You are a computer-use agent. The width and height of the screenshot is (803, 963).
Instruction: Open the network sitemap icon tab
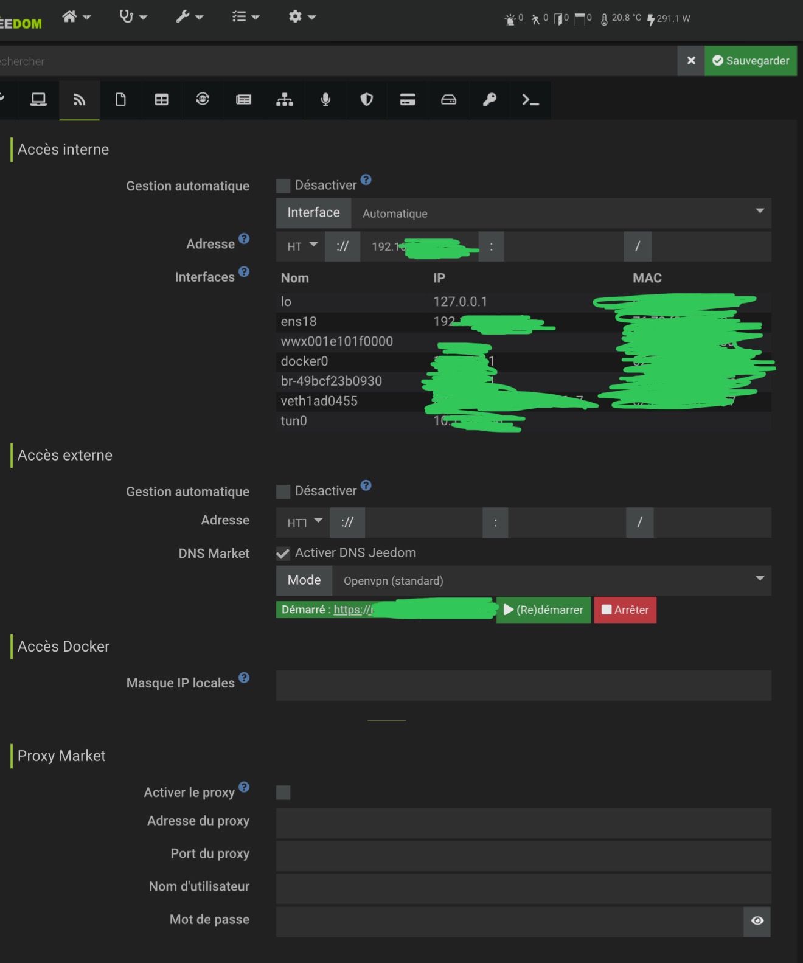(285, 100)
